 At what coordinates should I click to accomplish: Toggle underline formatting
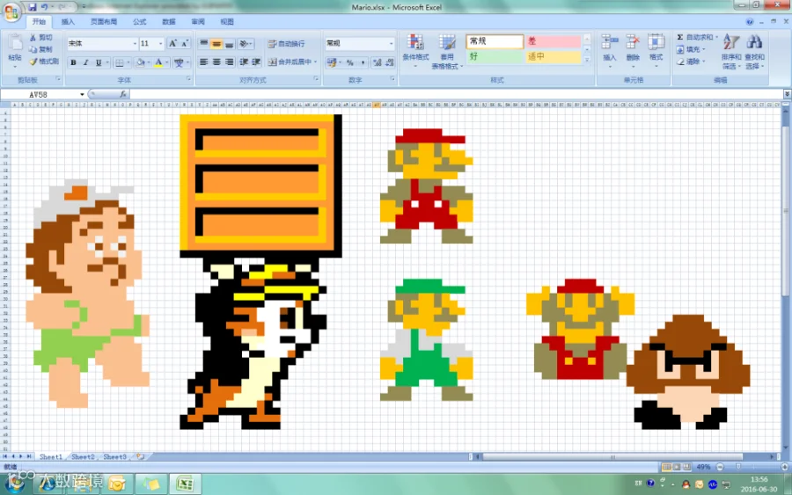click(x=99, y=62)
